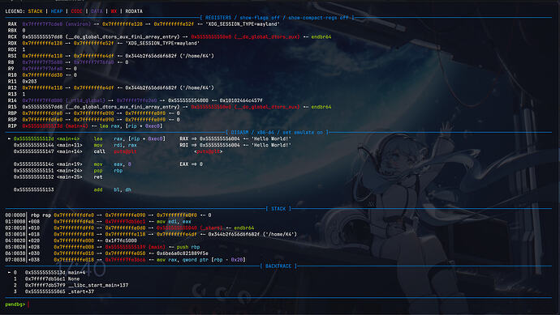Click 'XDG_SESSION_TYPE=wayland' in the RAX row
The width and height of the screenshot is (560, 315).
pos(243,23)
